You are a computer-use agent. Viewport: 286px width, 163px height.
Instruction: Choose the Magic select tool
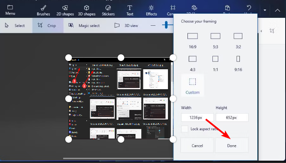coord(84,25)
